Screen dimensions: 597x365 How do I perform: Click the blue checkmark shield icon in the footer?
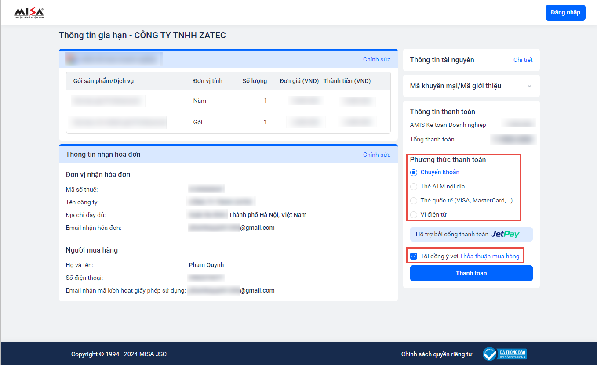(x=490, y=354)
